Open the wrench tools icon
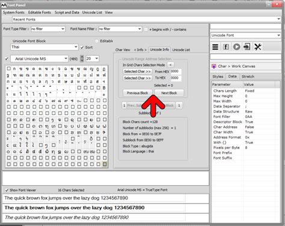Screen dimensions: 285x226 click(x=258, y=47)
